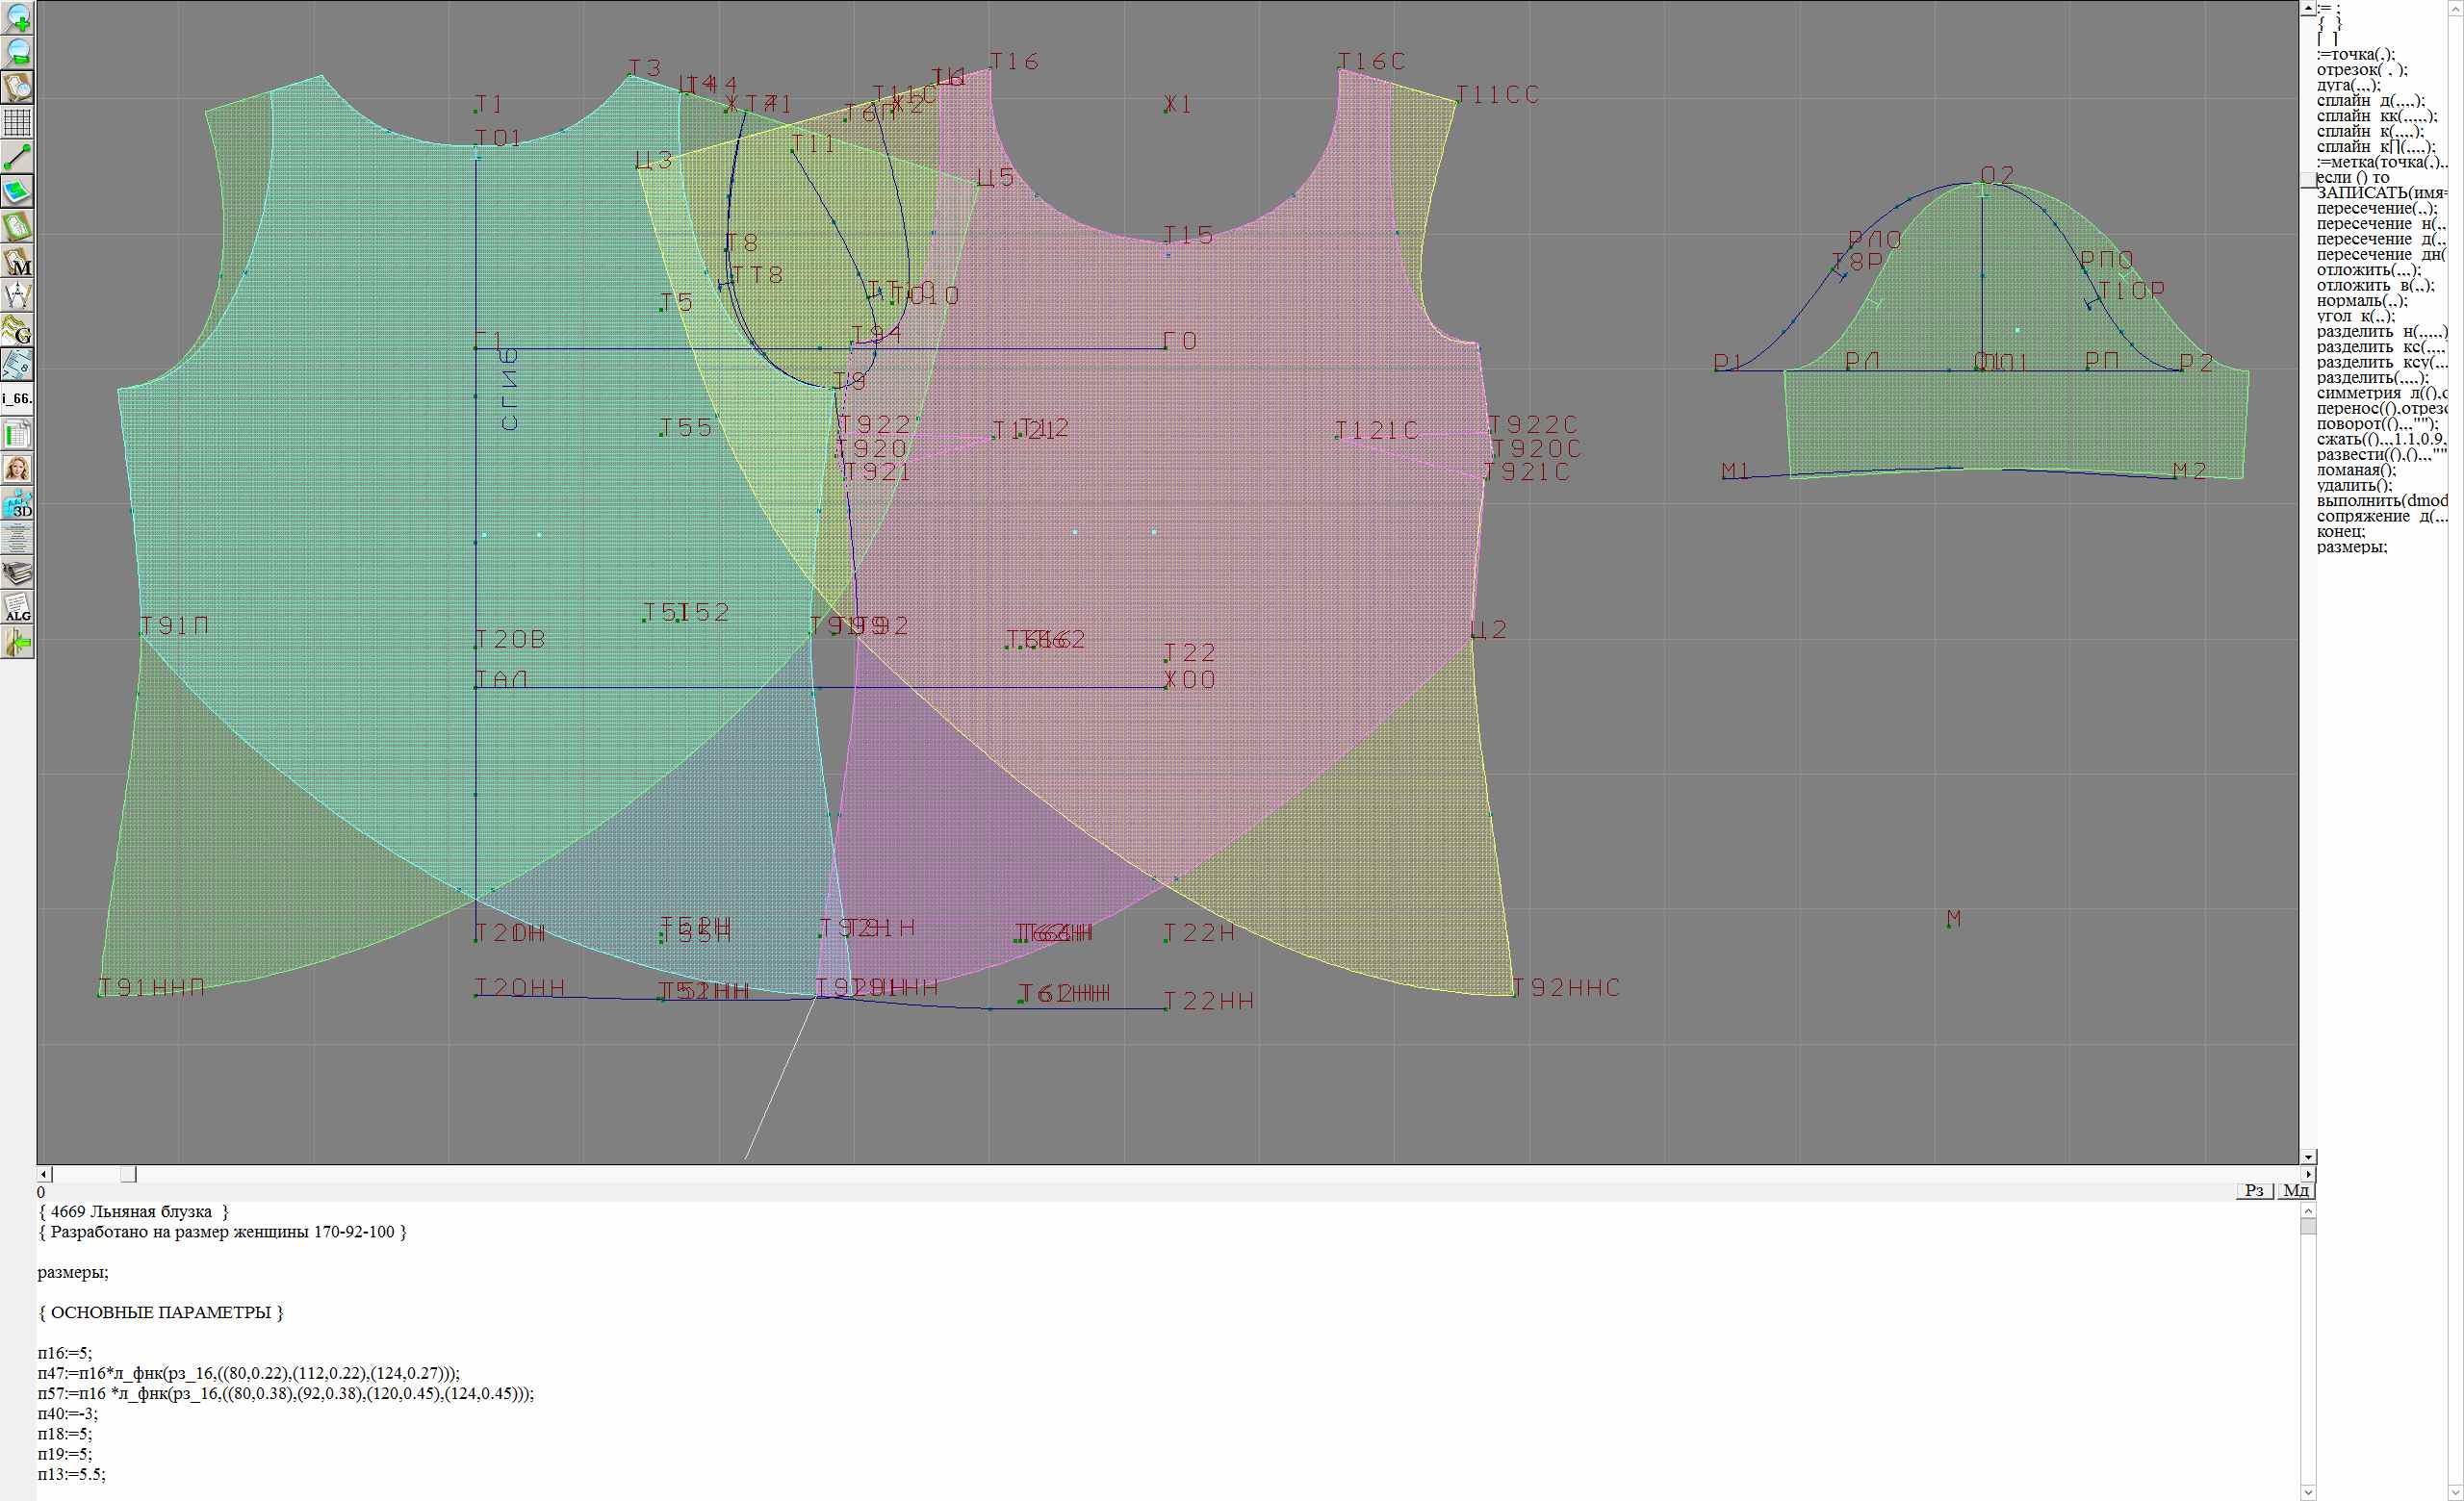Click the horizontal scrollbar thumb under canvas
2464x1501 pixels.
pyautogui.click(x=128, y=1174)
